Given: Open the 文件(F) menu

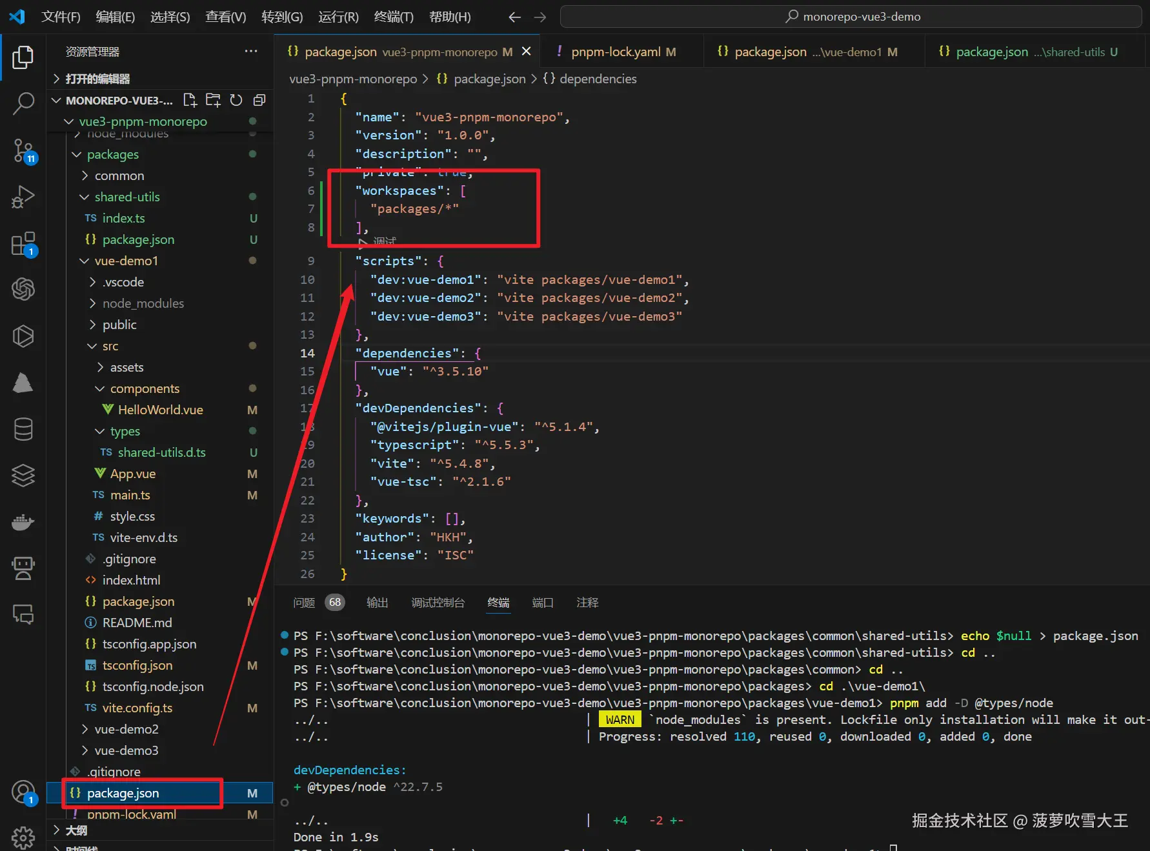Looking at the screenshot, I should [61, 17].
